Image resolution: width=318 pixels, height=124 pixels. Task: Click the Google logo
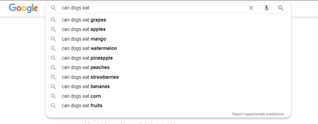pos(23,8)
